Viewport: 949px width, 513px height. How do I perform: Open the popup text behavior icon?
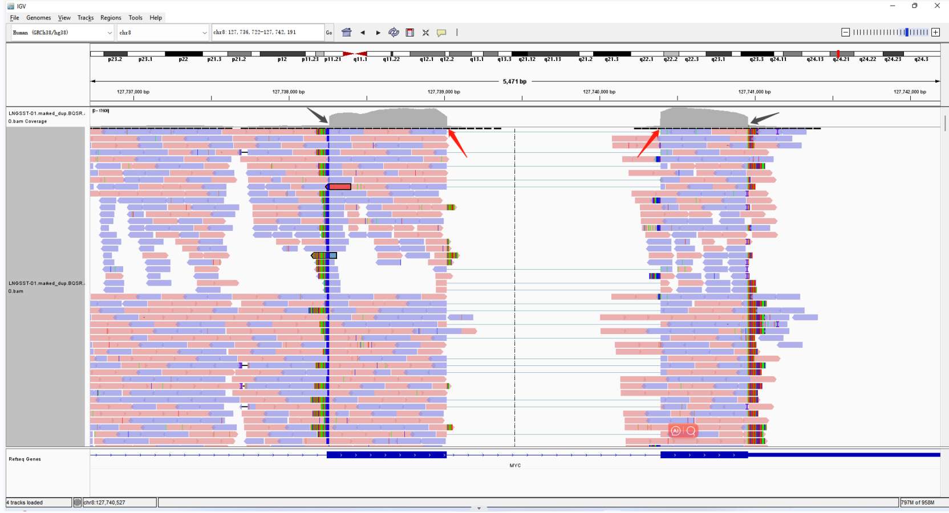click(442, 32)
